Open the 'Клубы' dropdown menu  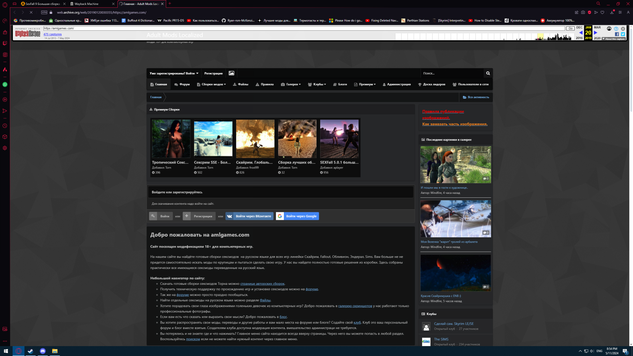pyautogui.click(x=317, y=84)
